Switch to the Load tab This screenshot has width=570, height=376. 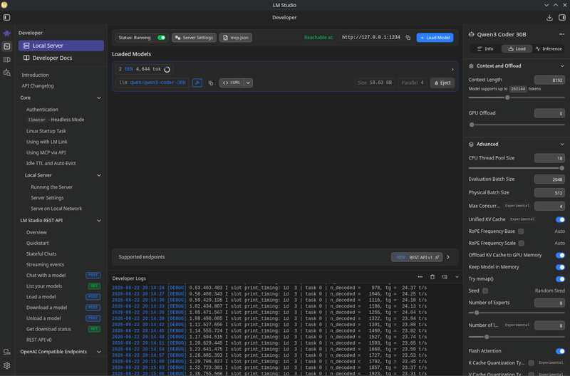[517, 48]
